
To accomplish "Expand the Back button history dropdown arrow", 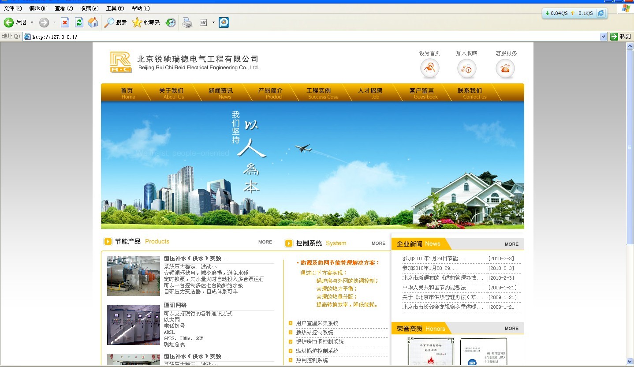I will click(32, 22).
